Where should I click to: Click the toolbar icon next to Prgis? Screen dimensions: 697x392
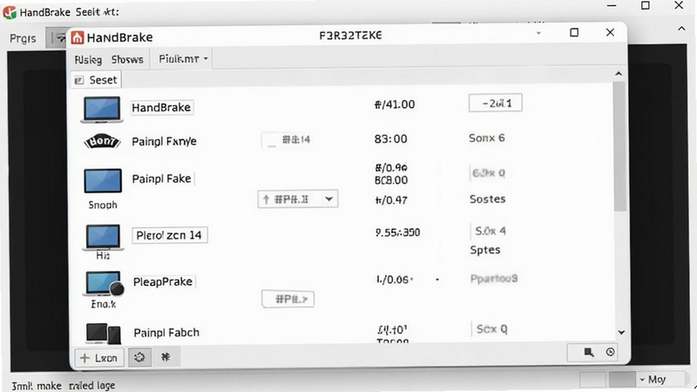58,38
